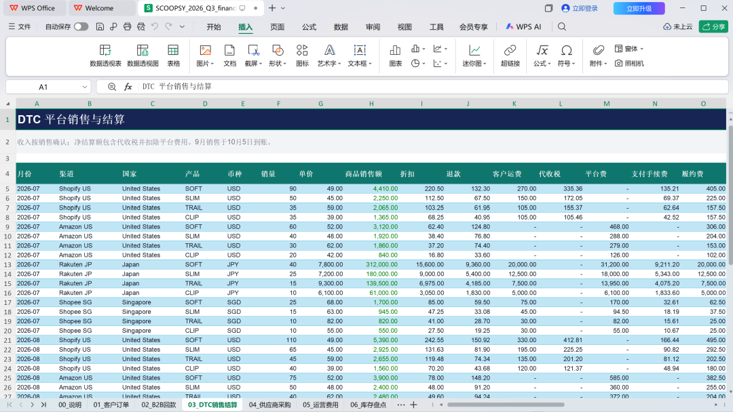Insert a pivot table (数据透视表)
Image resolution: width=733 pixels, height=412 pixels.
(105, 56)
